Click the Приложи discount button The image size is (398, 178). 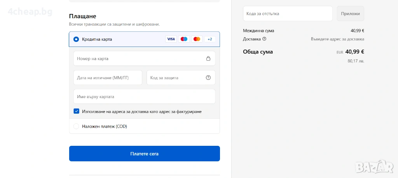tap(350, 14)
